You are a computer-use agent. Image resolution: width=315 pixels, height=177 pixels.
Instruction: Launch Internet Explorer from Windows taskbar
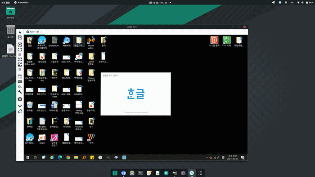click(52, 158)
